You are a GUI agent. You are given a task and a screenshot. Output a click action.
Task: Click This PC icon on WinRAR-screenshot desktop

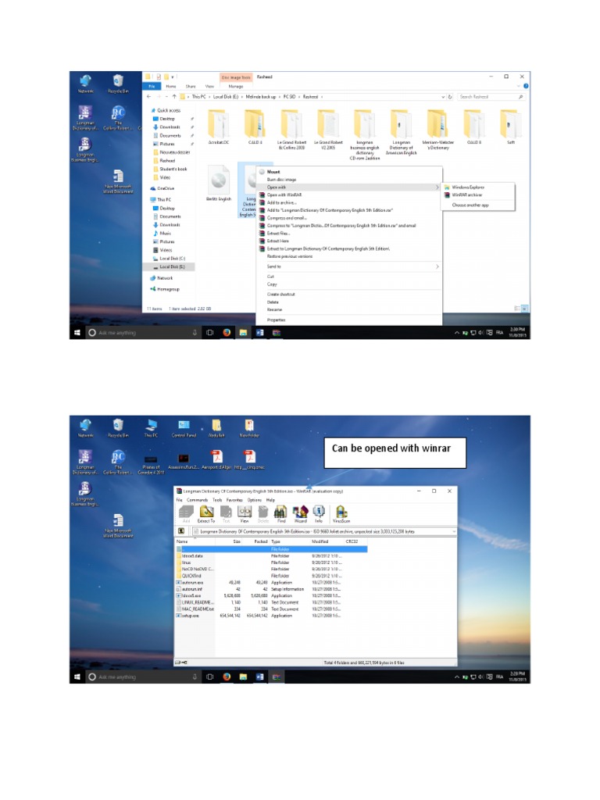151,429
